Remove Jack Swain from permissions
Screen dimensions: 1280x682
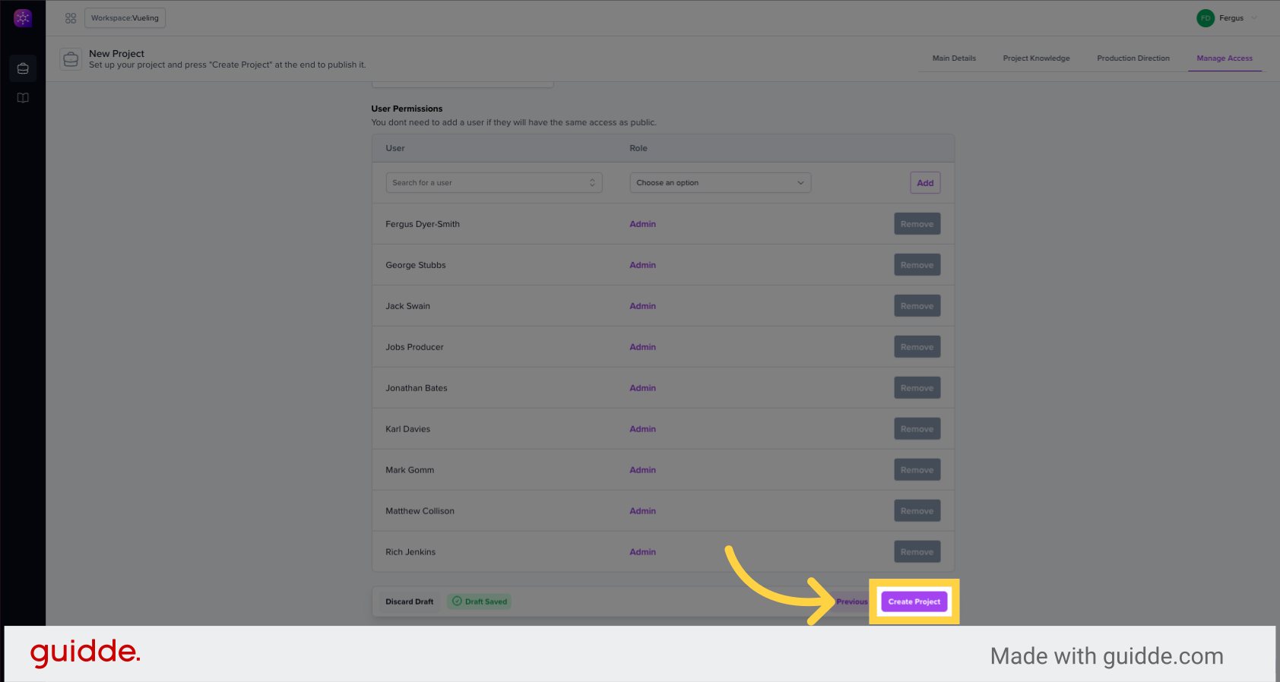pos(917,306)
